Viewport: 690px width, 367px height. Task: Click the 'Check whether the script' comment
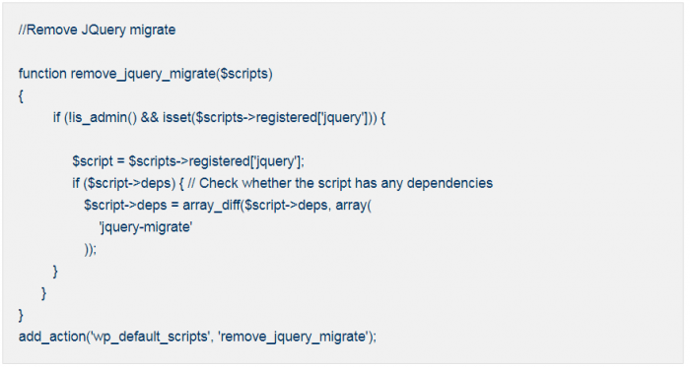(276, 183)
